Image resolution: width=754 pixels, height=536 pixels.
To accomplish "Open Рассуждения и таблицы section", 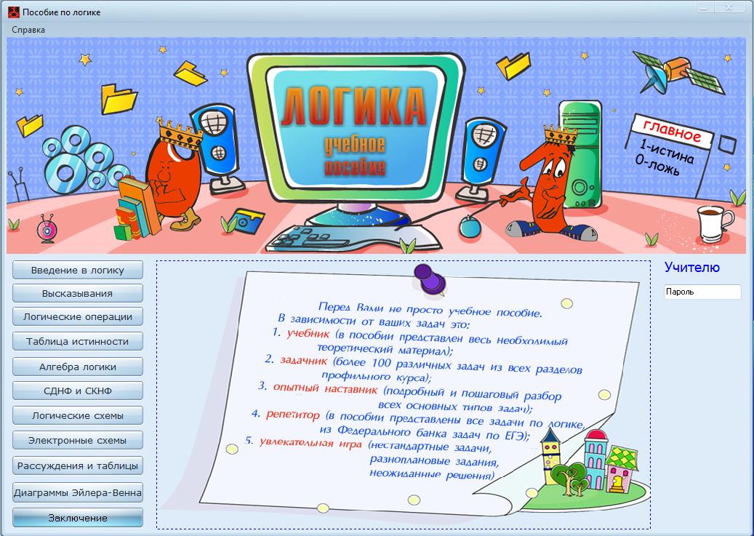I will [x=77, y=465].
